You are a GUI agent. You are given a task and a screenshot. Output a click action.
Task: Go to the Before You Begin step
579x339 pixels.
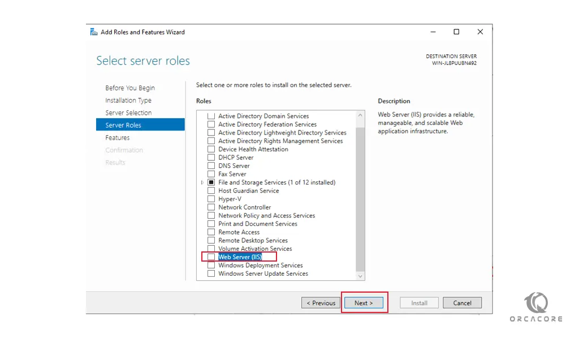coord(130,88)
